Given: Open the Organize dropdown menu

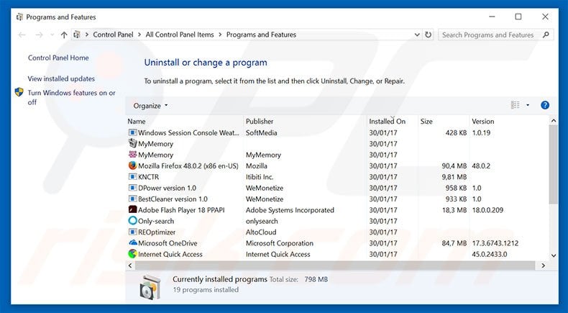Looking at the screenshot, I should 150,106.
